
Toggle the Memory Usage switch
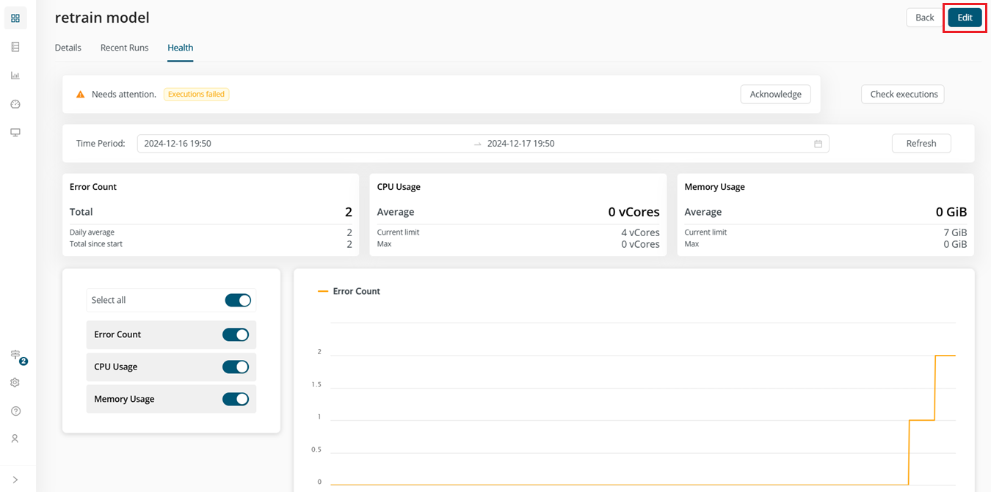236,399
